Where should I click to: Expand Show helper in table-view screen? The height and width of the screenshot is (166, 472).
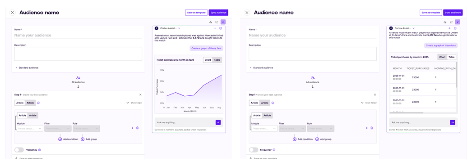pos(369,103)
